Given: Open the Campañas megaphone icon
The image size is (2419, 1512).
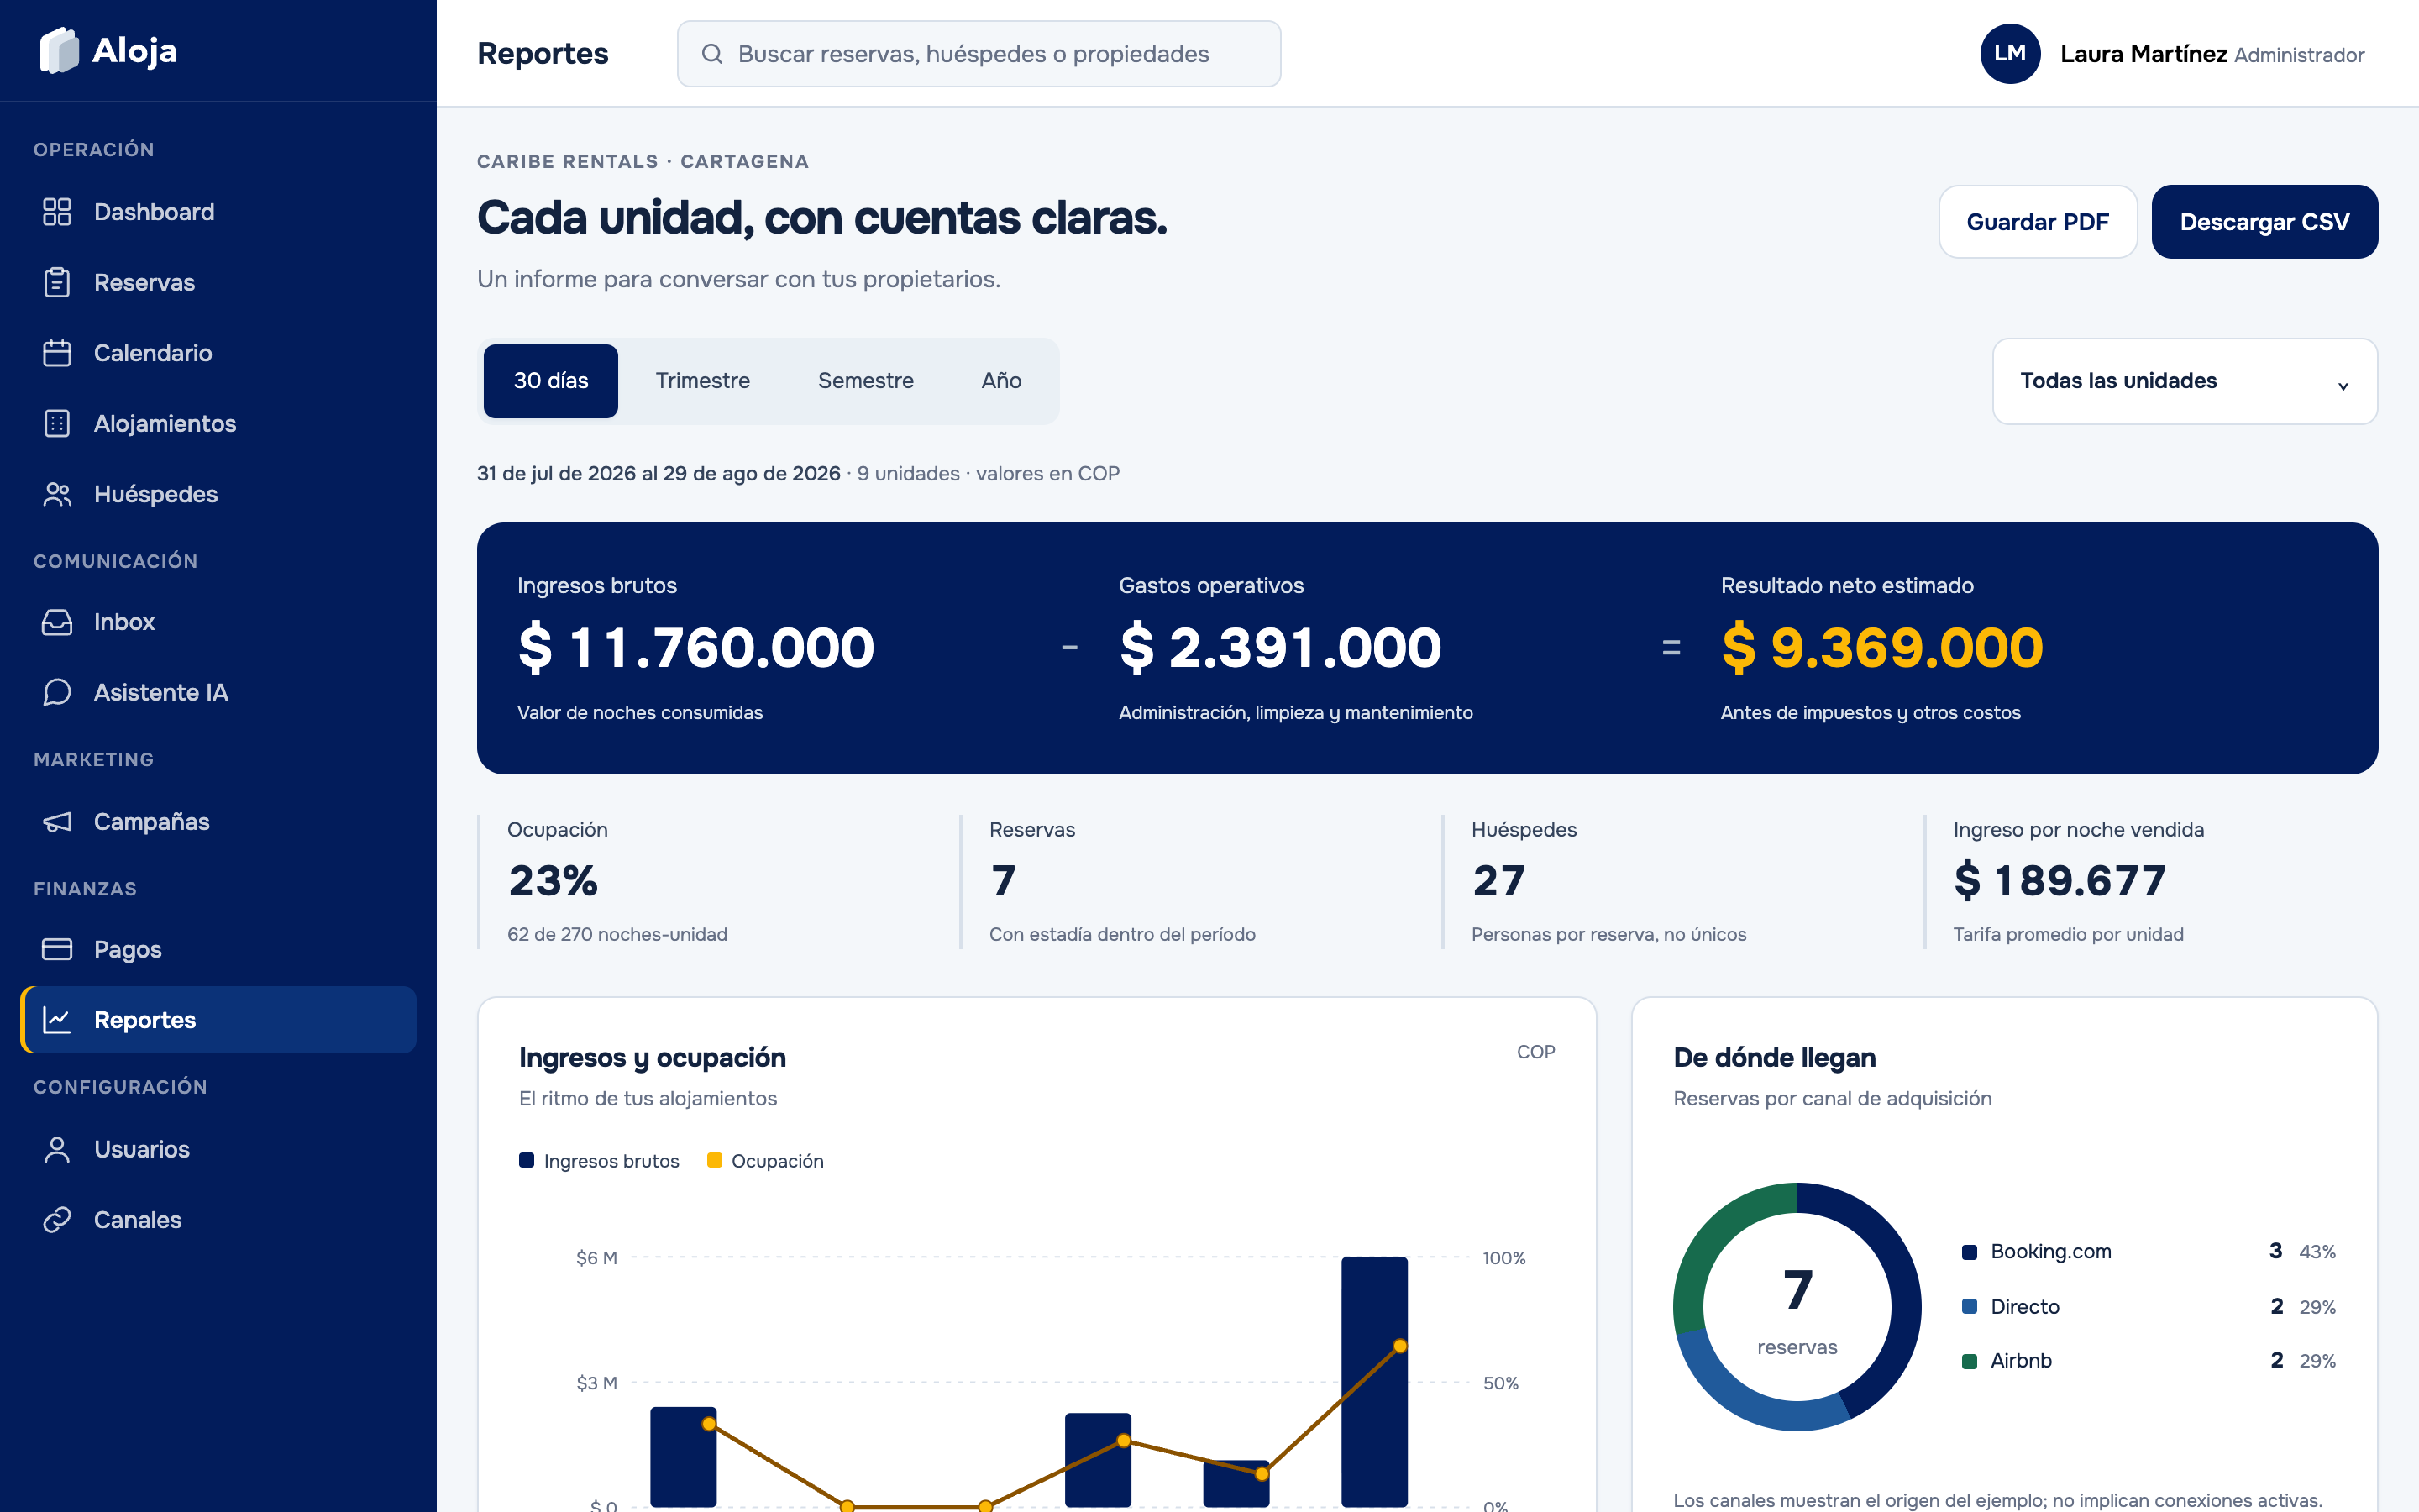Looking at the screenshot, I should tap(57, 822).
